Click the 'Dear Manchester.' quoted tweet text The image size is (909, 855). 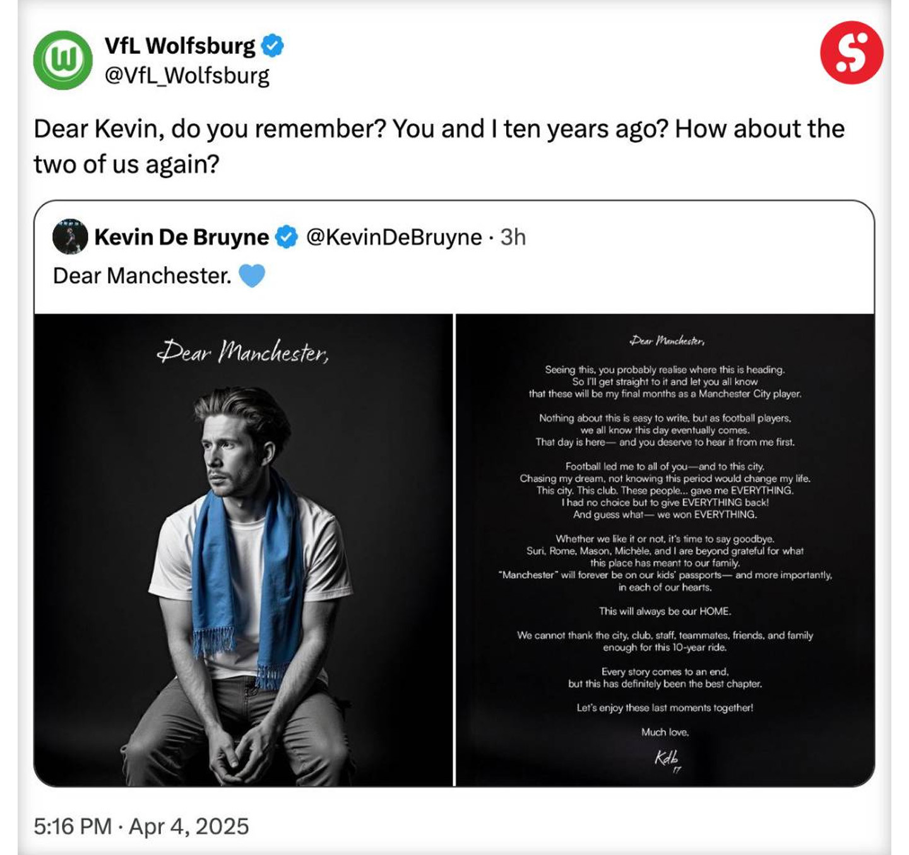coord(142,276)
